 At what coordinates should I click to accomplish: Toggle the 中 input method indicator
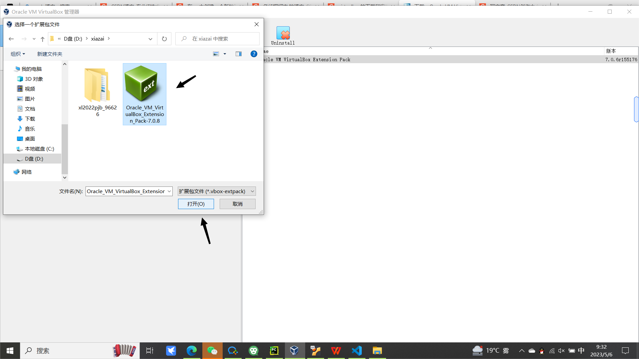(581, 351)
